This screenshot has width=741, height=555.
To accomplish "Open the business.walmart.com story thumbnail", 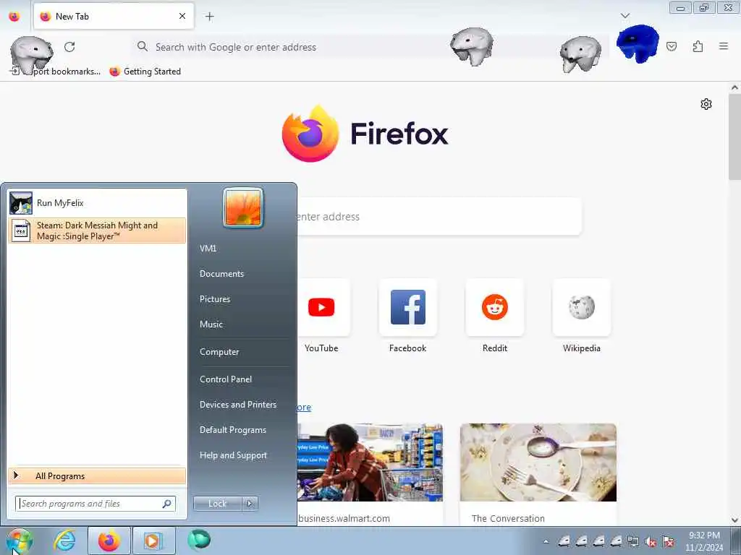I will [x=370, y=462].
